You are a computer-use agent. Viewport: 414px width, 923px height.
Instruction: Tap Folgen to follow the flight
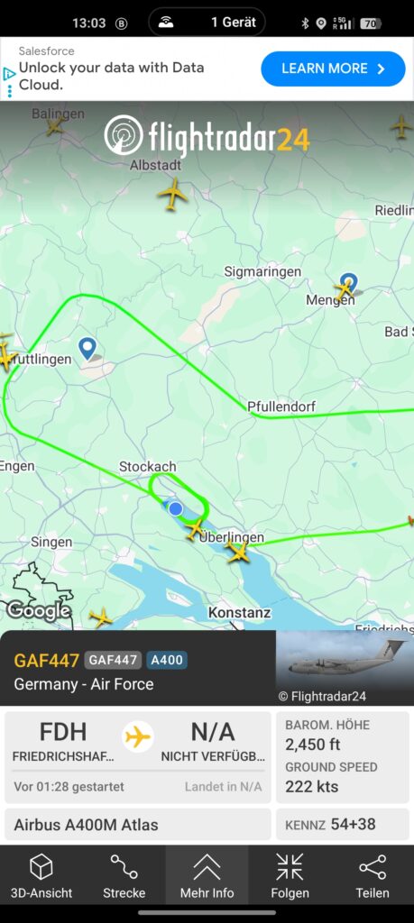[290, 876]
